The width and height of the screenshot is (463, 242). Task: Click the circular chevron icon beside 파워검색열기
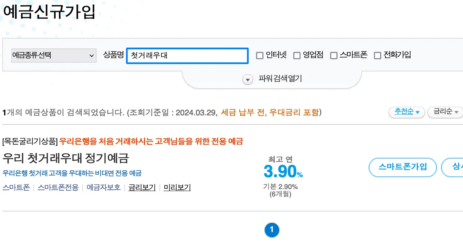[x=247, y=79]
